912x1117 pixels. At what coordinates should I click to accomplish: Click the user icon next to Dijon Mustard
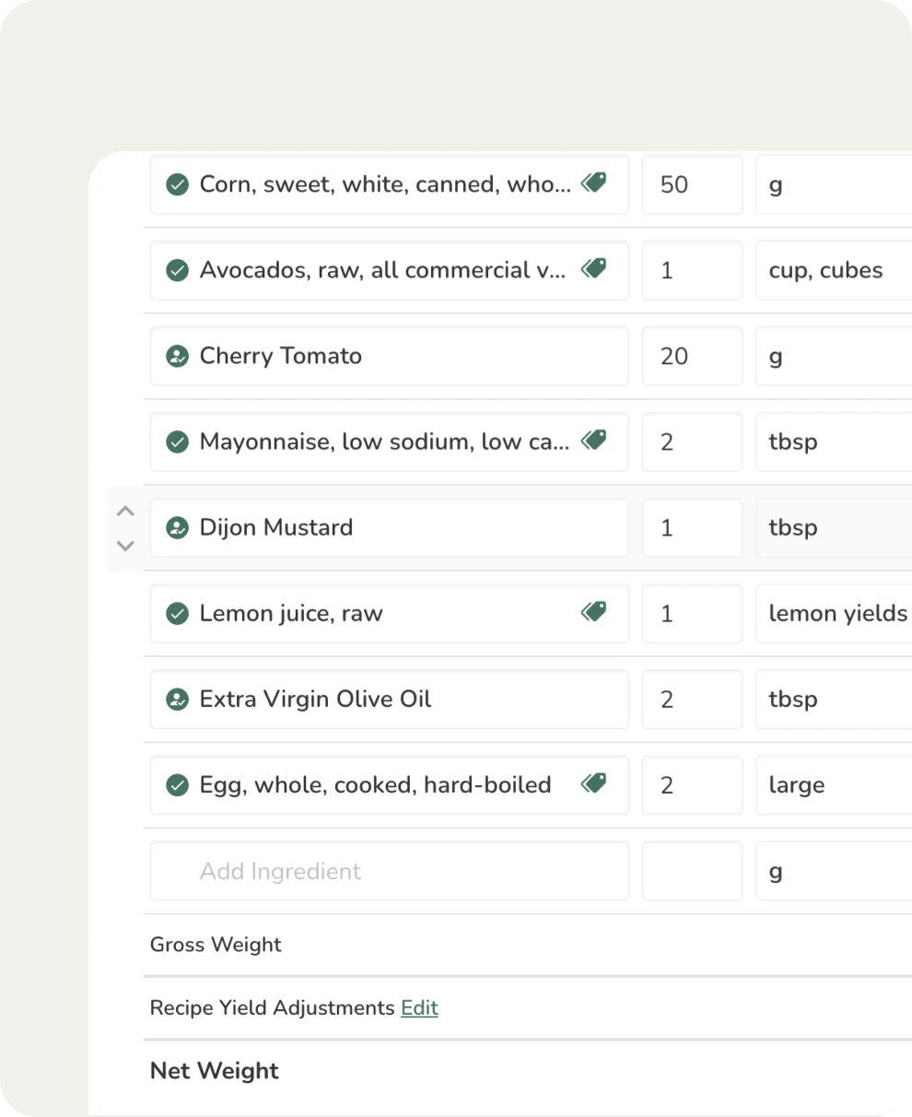tap(177, 527)
